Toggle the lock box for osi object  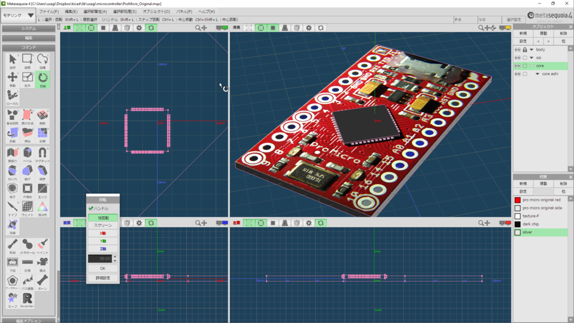525,58
